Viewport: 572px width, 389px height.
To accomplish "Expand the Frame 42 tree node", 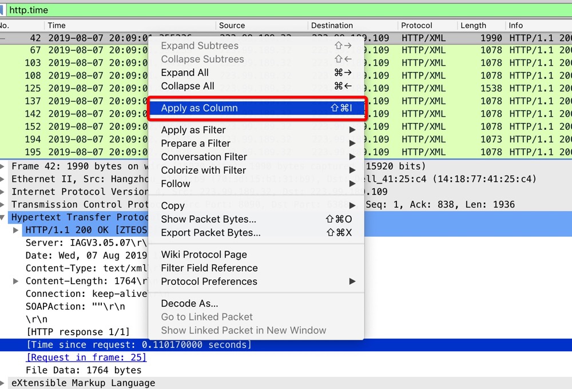I will tap(3, 166).
